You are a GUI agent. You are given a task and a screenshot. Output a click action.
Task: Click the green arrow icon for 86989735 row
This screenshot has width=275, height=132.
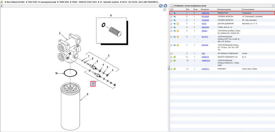[175, 57]
